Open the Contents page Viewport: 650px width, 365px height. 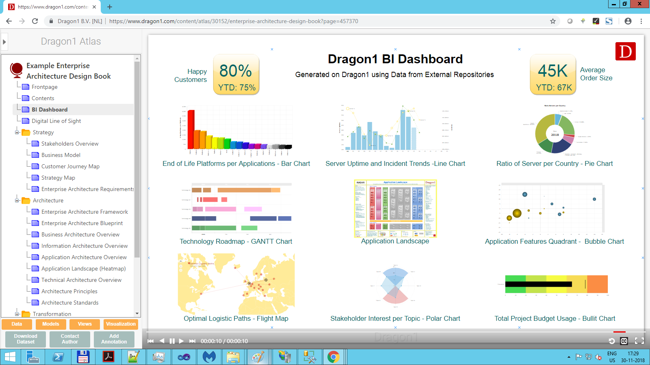click(x=43, y=98)
